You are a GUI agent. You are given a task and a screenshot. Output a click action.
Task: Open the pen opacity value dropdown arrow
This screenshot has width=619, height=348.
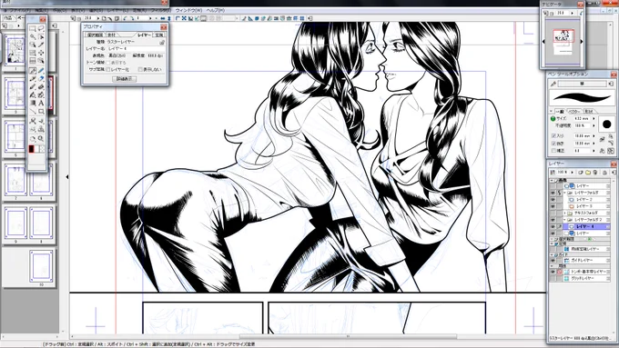pos(594,125)
